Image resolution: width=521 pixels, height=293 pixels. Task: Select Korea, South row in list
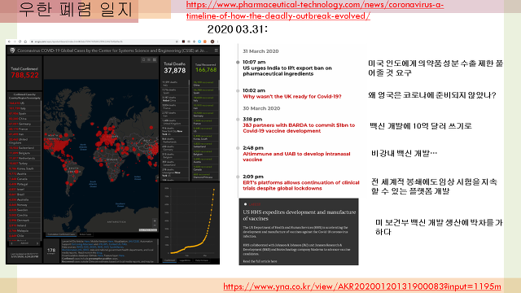[24, 168]
